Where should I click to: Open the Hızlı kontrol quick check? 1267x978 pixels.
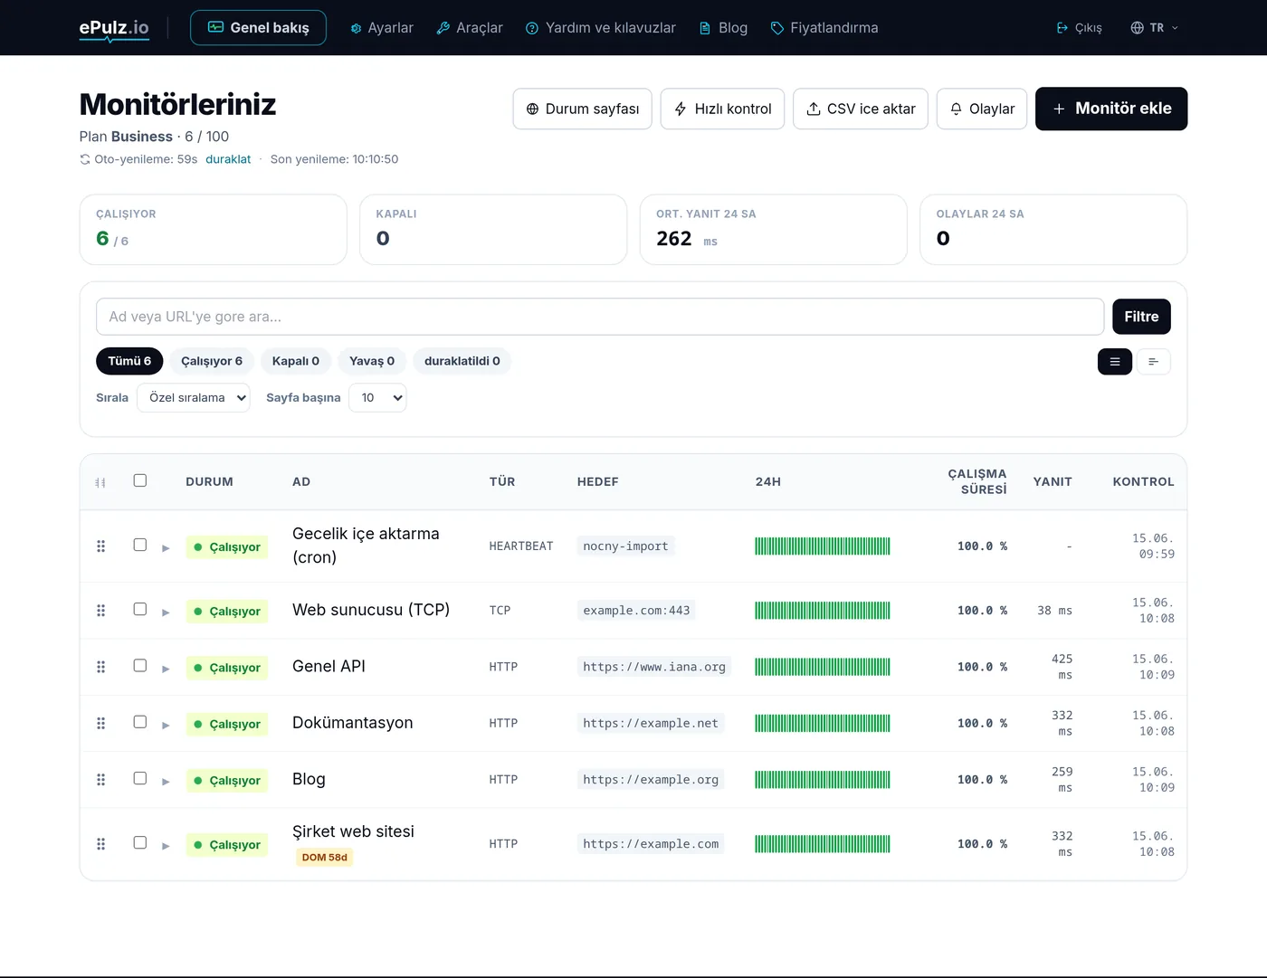click(x=722, y=109)
